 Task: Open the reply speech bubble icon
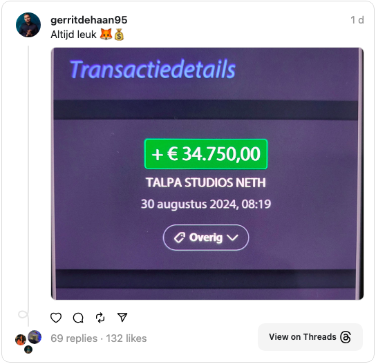[x=78, y=318]
